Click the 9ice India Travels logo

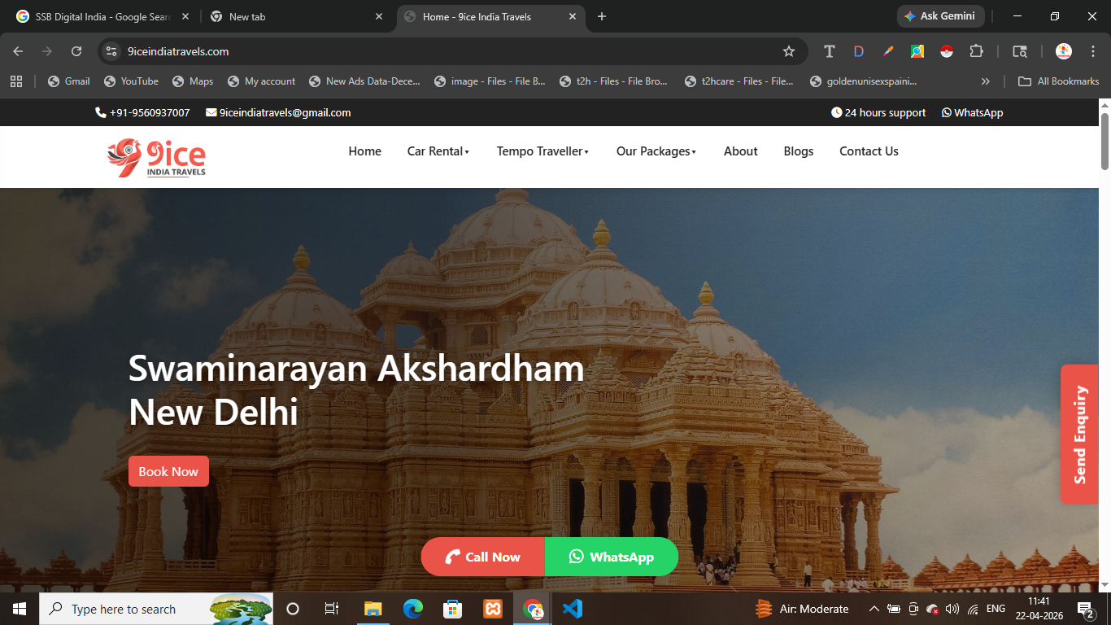coord(156,157)
